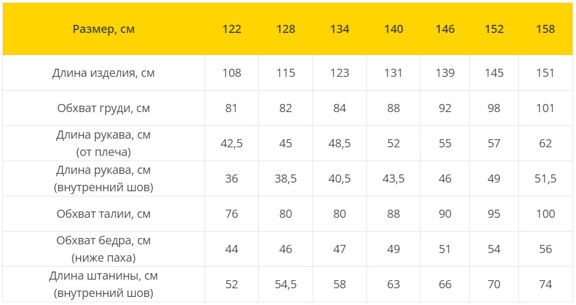Select the cell with value 101
Image resolution: width=576 pixels, height=305 pixels.
coord(545,108)
